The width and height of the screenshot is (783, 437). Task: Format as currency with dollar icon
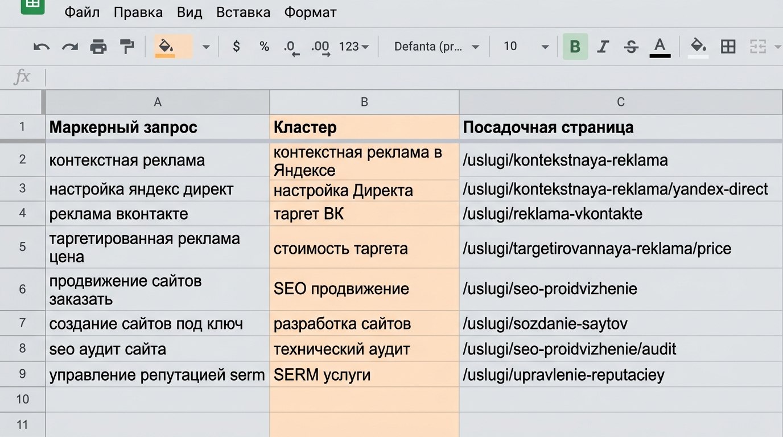coord(236,47)
